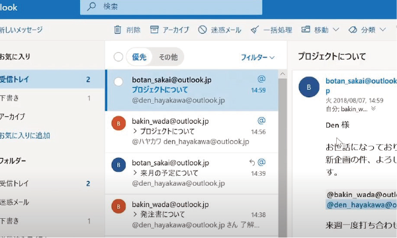Click 一括処理 toolbar label

point(278,30)
